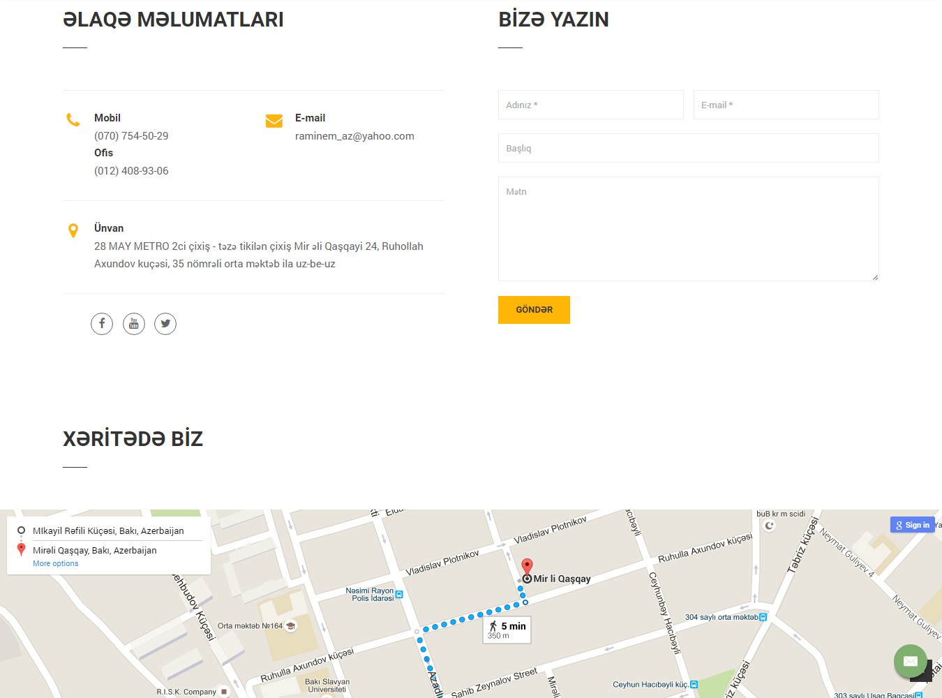Click the yellow phone Mobil icon
This screenshot has width=942, height=698.
tap(73, 120)
